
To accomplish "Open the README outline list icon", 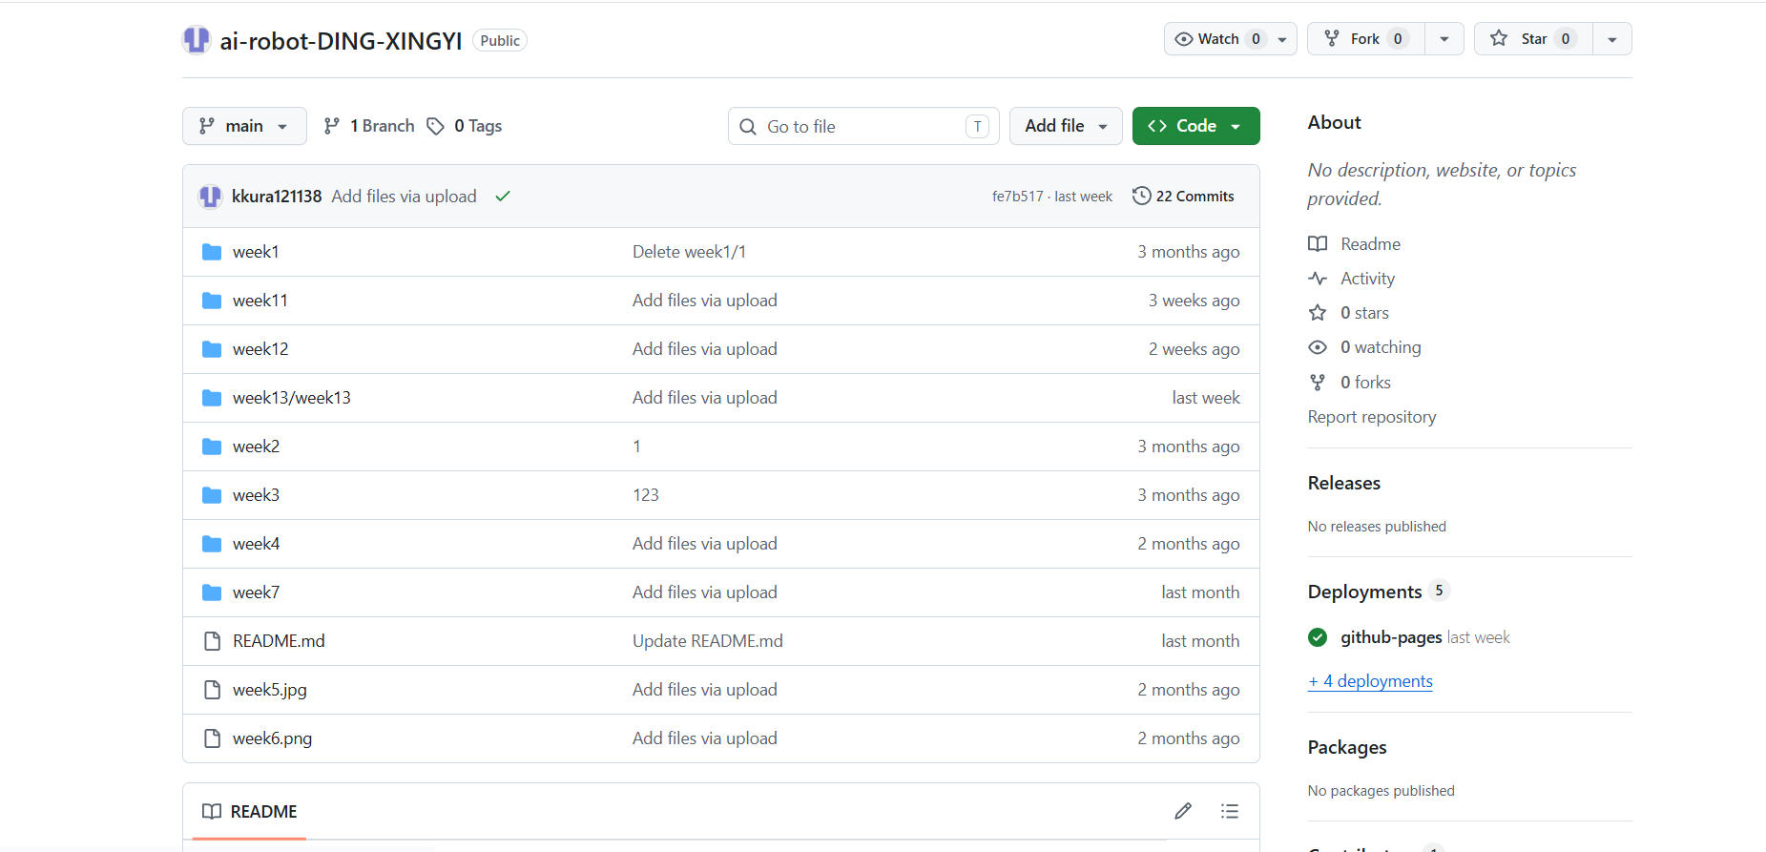I will point(1230,811).
